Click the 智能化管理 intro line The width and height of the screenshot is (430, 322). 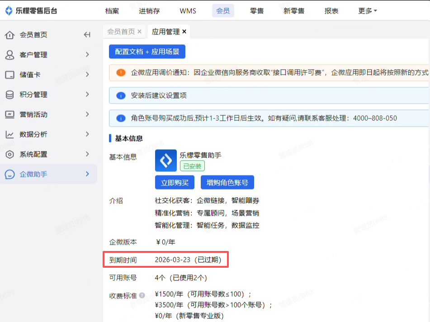click(x=207, y=226)
